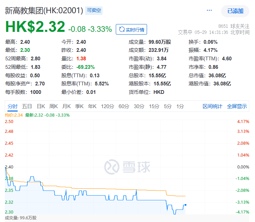Click the 换手 value 0.06%
Screen dimensions: 255x222
tap(211, 42)
